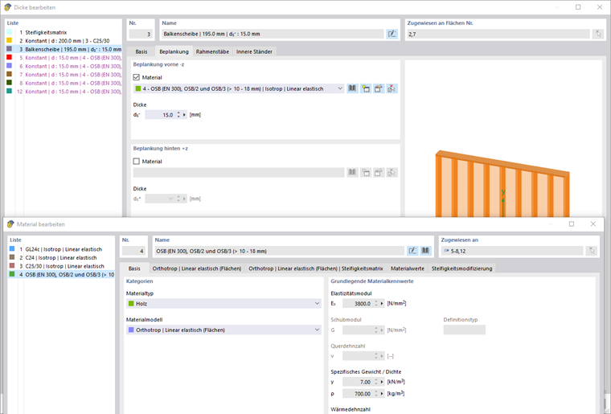Select material 1 GL24c in the material list
The image size is (611, 414).
coord(62,249)
